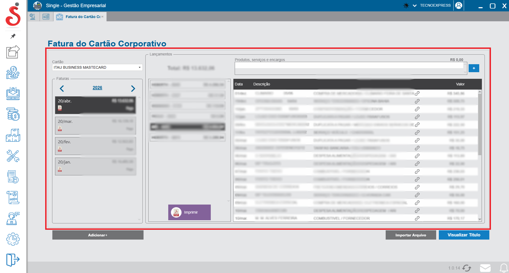Click the Importar Arquivo button
The image size is (509, 273).
[x=410, y=235]
